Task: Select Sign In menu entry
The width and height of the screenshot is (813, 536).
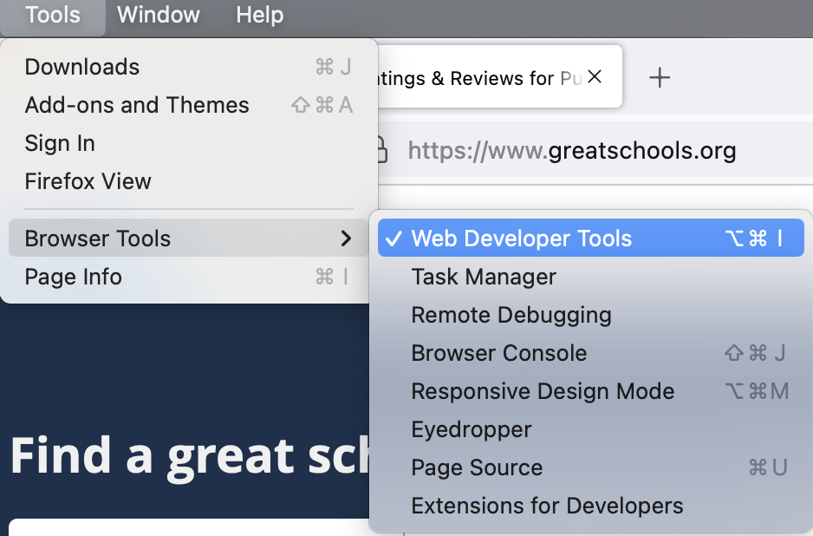Action: point(189,143)
